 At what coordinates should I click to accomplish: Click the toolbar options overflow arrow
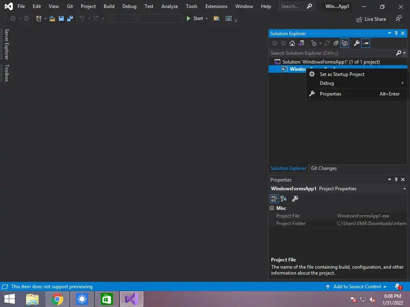click(x=236, y=20)
